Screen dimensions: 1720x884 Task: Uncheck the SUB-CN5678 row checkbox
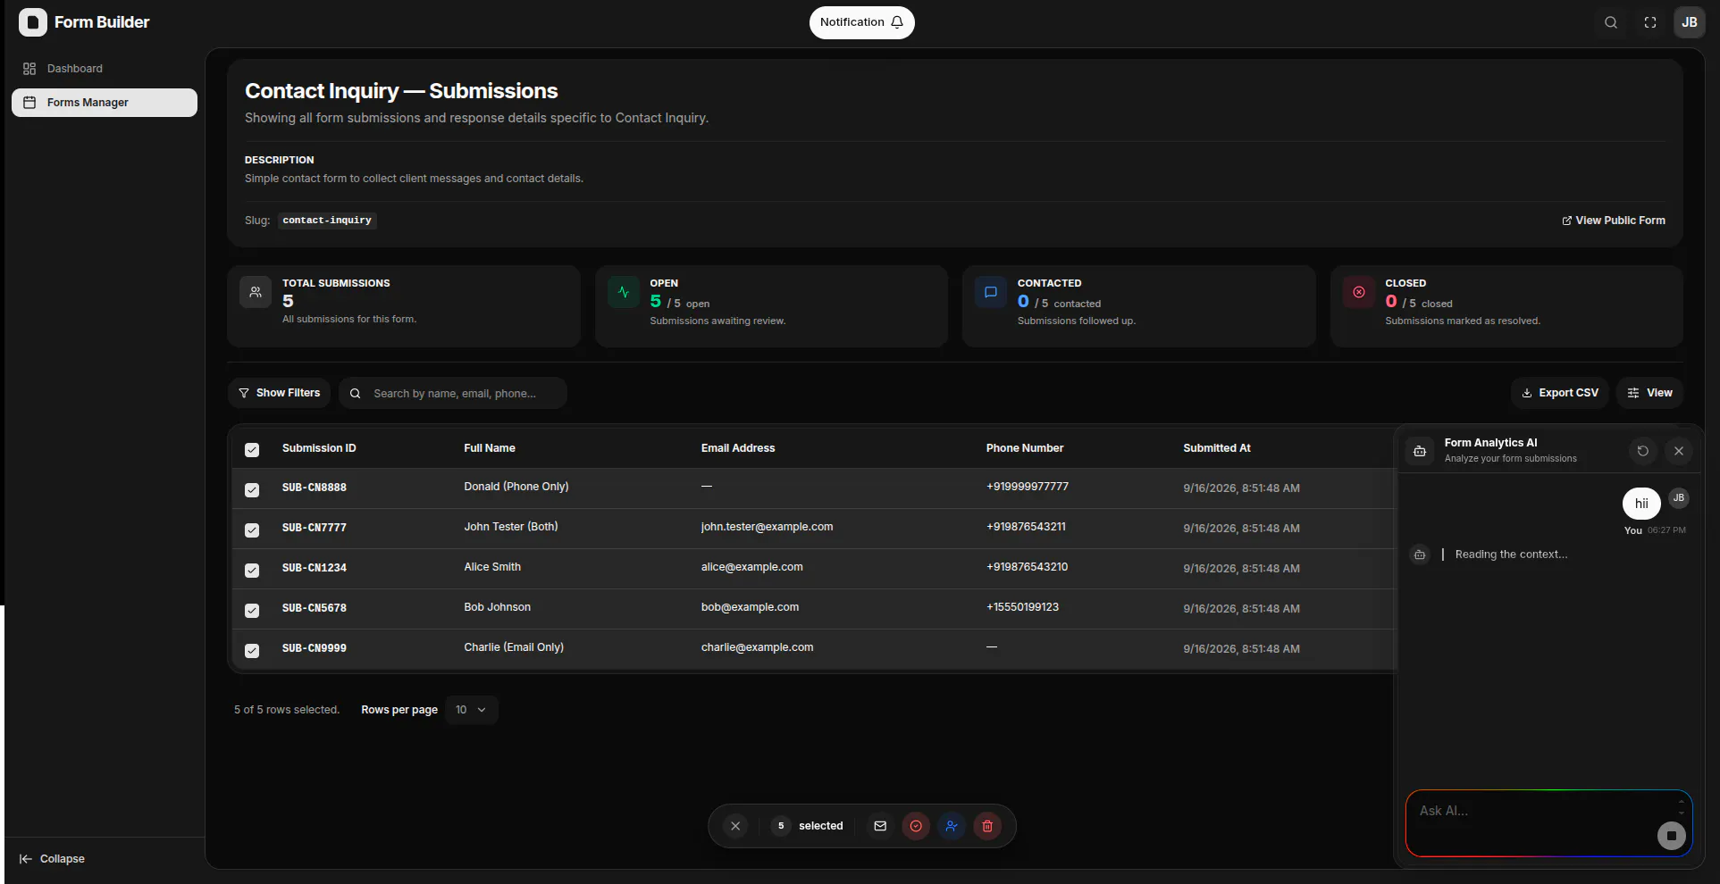pos(252,611)
